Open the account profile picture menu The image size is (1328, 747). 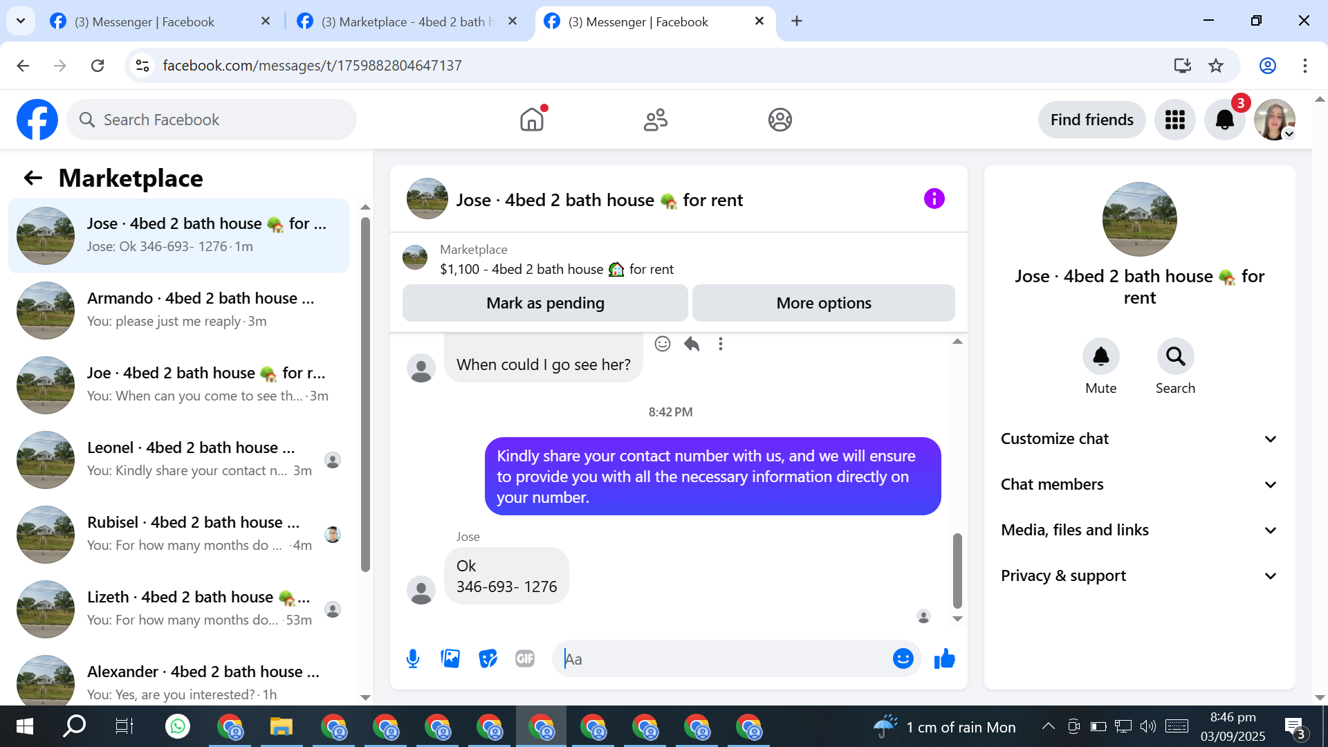(x=1274, y=120)
